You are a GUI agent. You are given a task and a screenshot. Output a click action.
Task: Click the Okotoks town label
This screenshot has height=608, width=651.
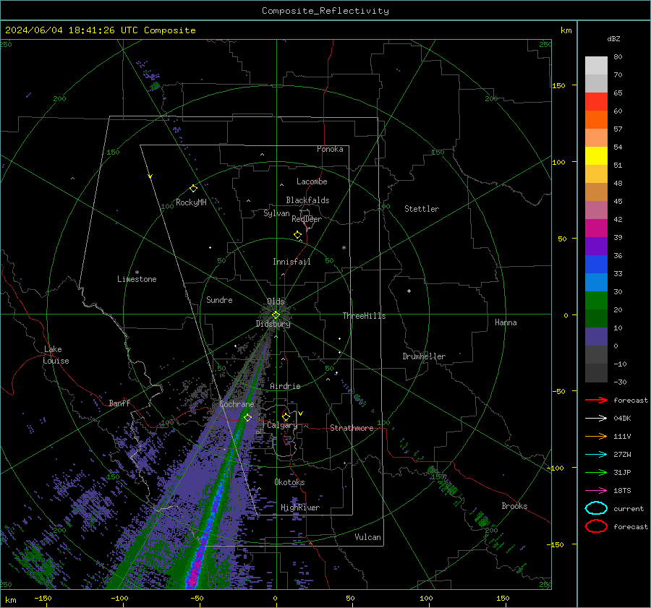(289, 482)
